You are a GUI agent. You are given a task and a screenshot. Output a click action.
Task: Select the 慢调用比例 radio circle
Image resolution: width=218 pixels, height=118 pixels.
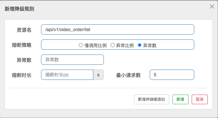(x=81, y=45)
